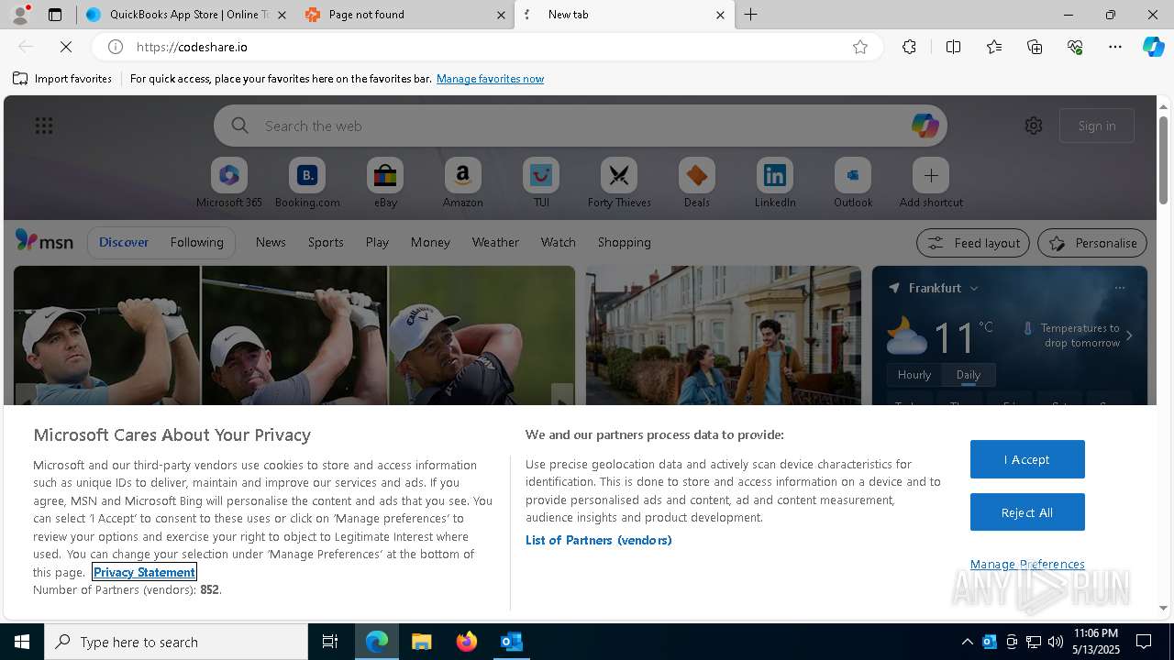Open the Weather category
Image resolution: width=1174 pixels, height=660 pixels.
495,242
